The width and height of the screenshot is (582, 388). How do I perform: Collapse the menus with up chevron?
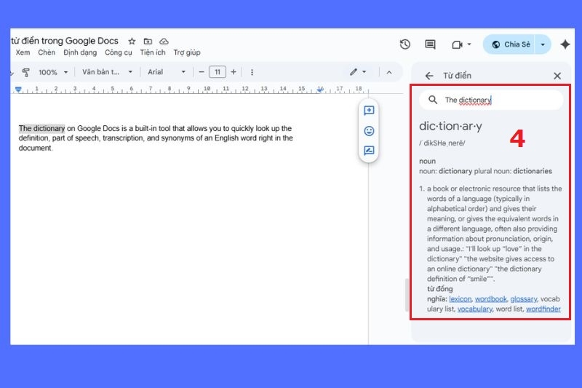[389, 72]
